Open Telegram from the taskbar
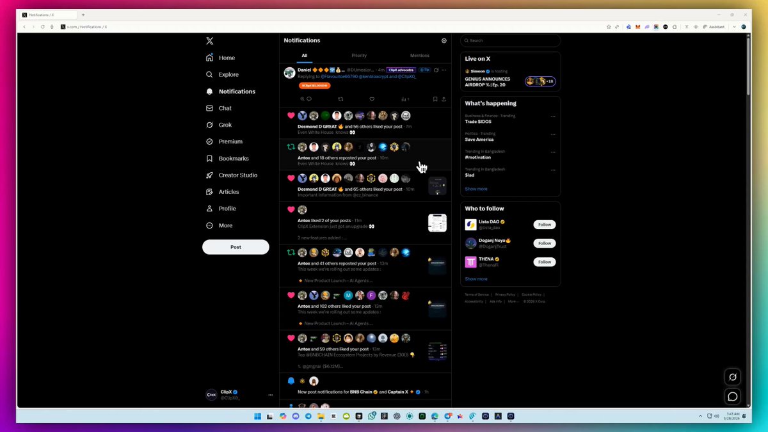The width and height of the screenshot is (768, 432). coord(308,416)
